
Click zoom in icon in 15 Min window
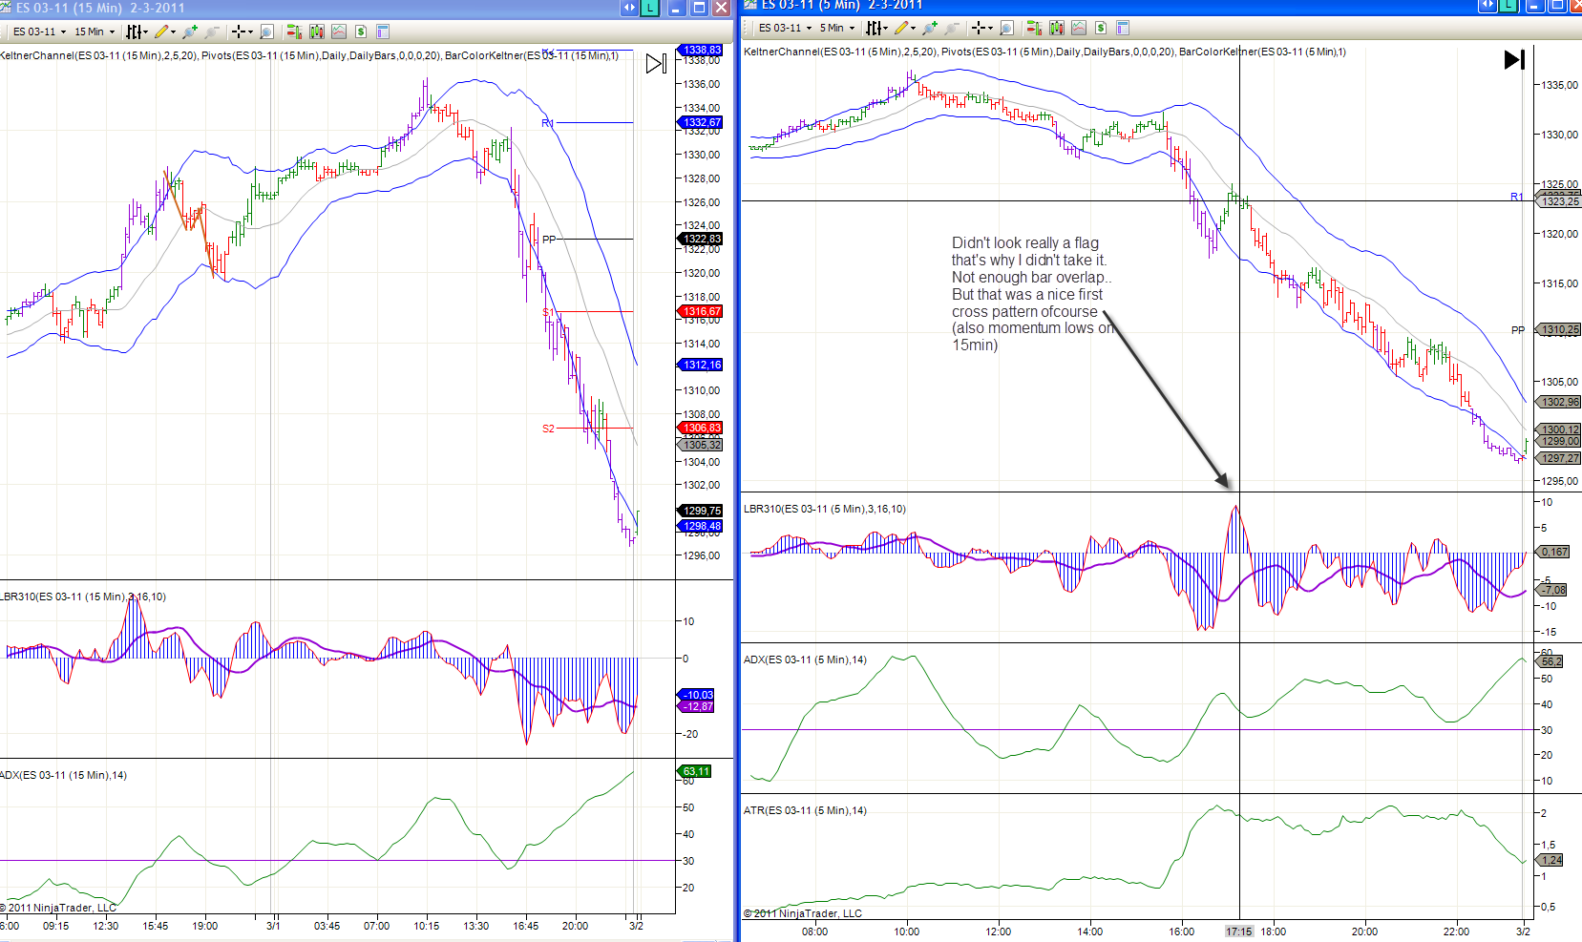click(x=190, y=31)
